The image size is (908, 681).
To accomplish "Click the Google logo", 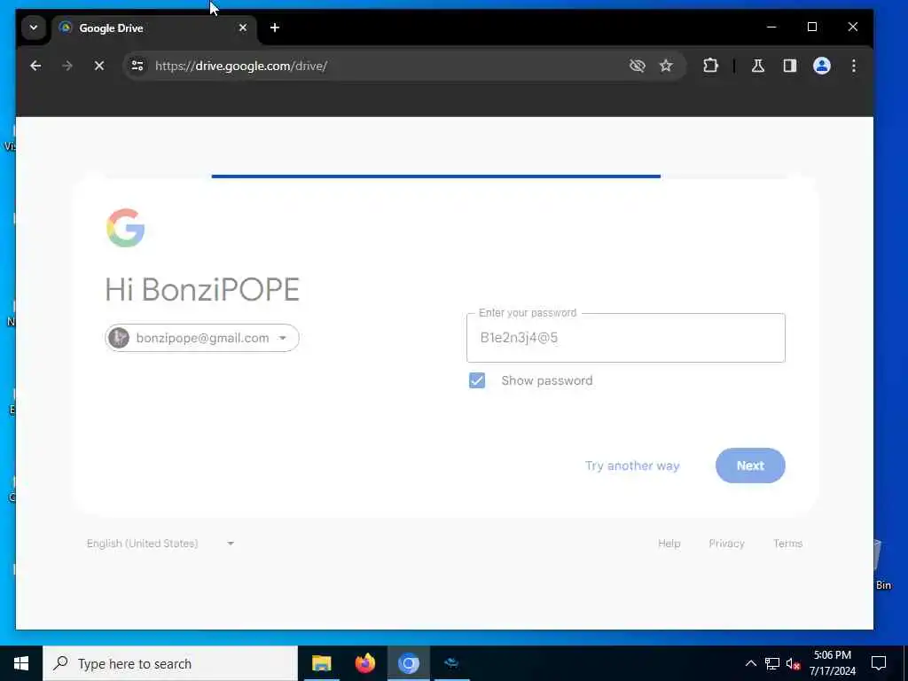I will [x=125, y=228].
